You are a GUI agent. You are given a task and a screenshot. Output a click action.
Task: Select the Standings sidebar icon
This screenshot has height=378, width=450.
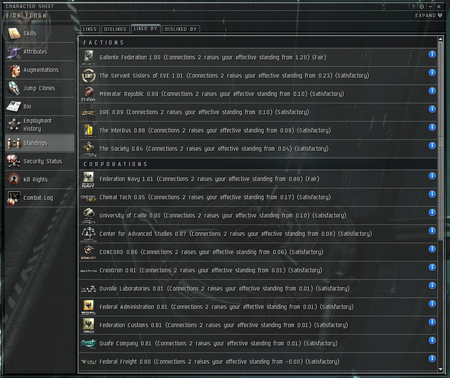tap(14, 143)
